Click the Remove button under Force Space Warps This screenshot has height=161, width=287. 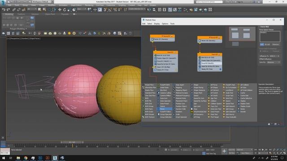pos(275,44)
